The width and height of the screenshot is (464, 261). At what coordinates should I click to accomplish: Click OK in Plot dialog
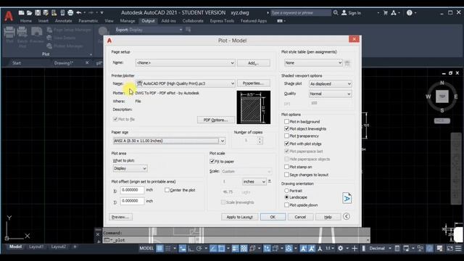coord(273,217)
